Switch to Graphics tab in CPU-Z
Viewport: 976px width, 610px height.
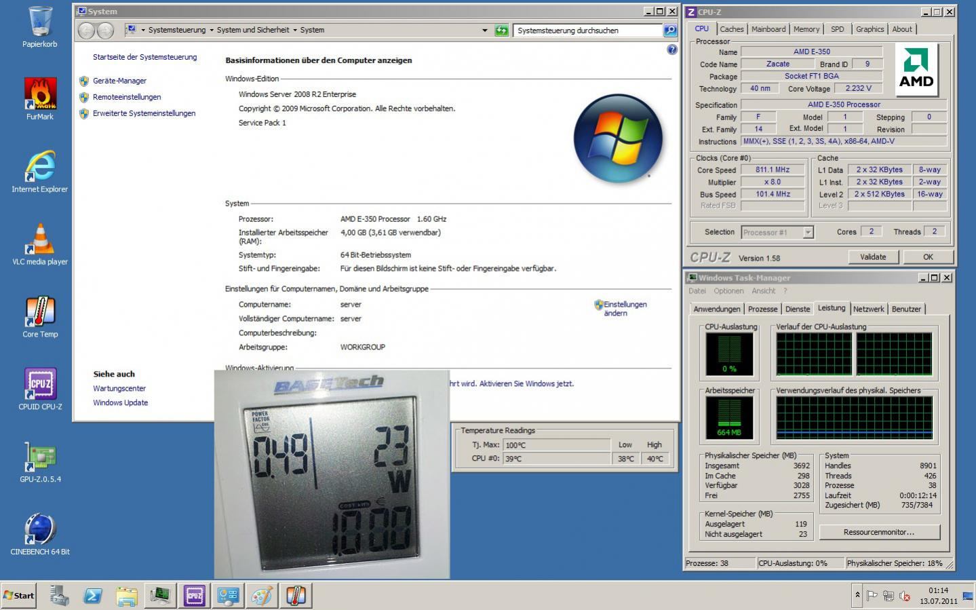[x=870, y=29]
